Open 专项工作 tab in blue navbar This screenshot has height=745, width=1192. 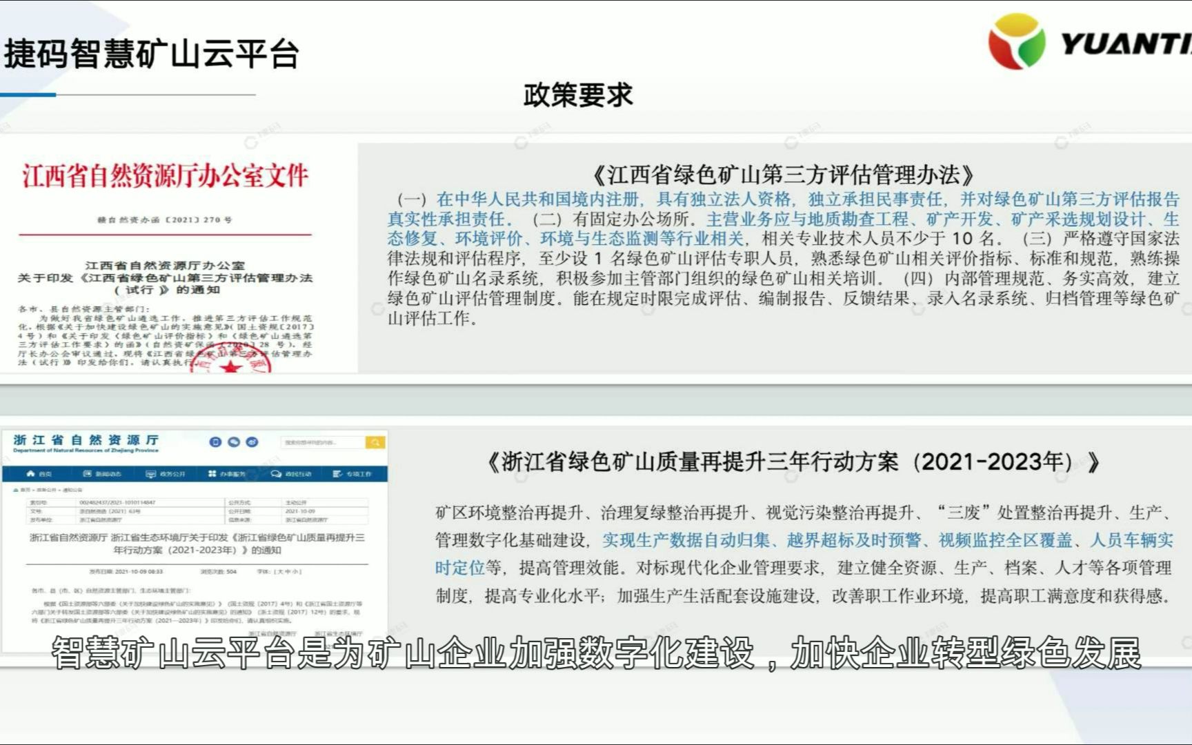[352, 474]
